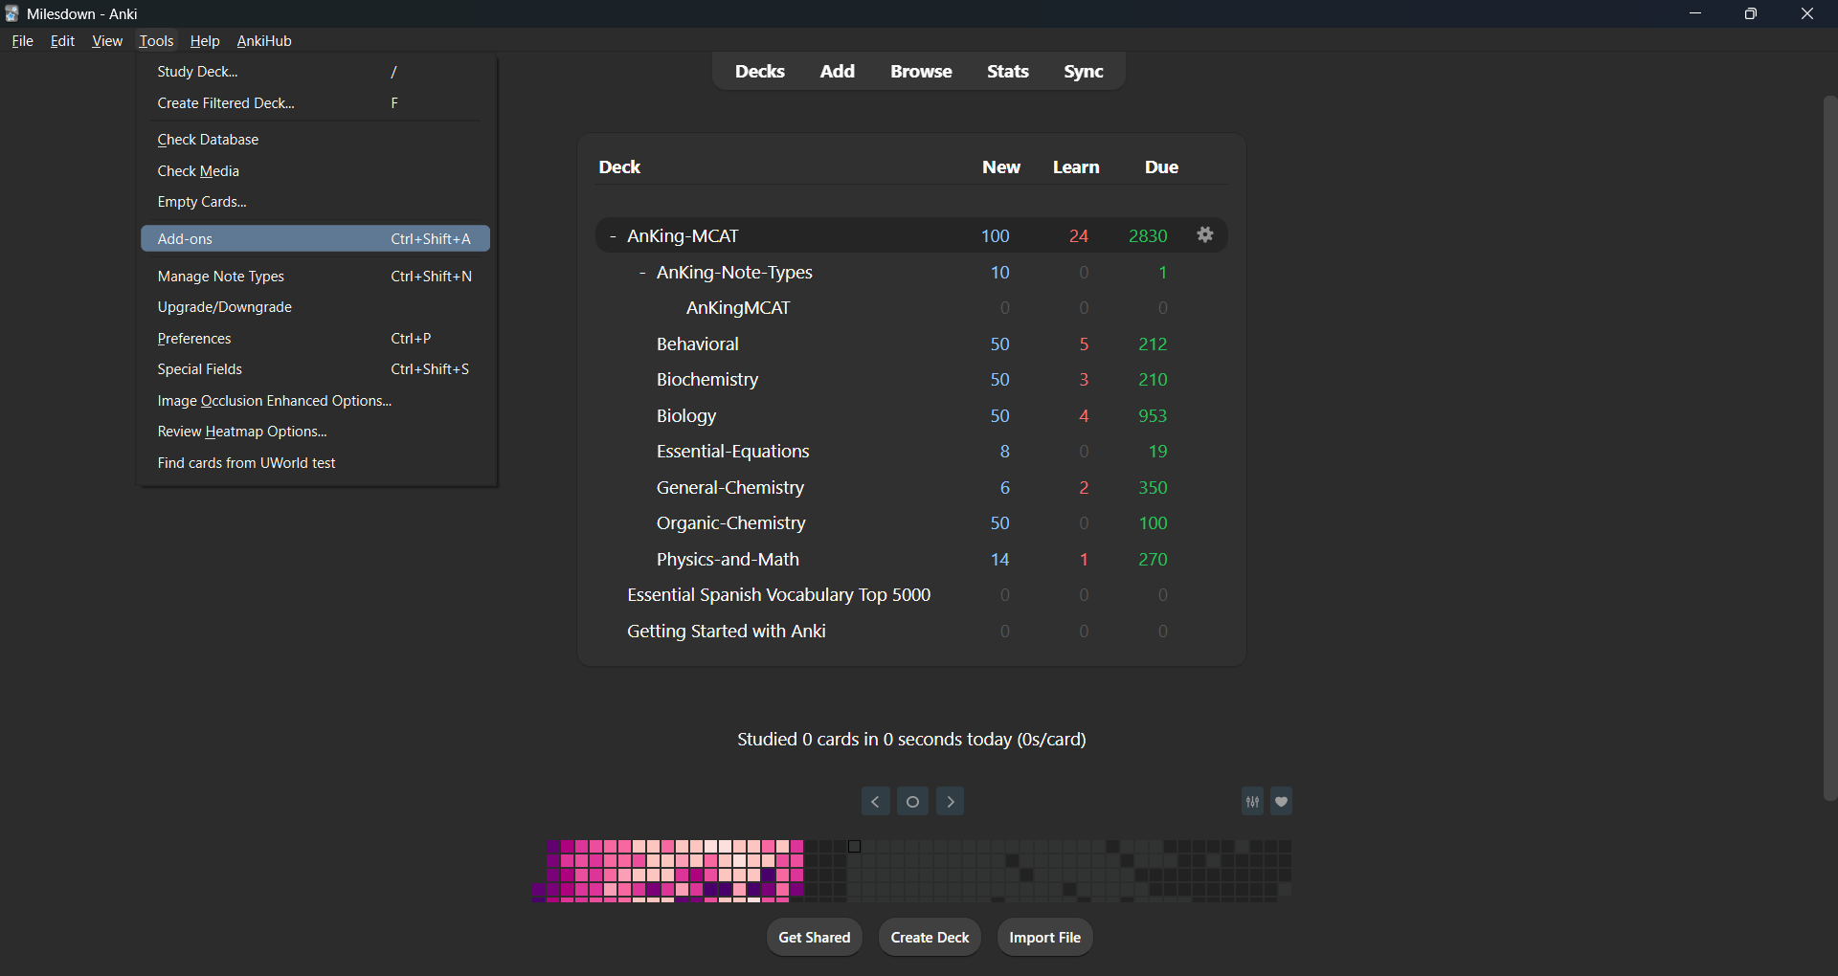This screenshot has width=1838, height=976.
Task: Click the Import File button
Action: pyautogui.click(x=1045, y=938)
